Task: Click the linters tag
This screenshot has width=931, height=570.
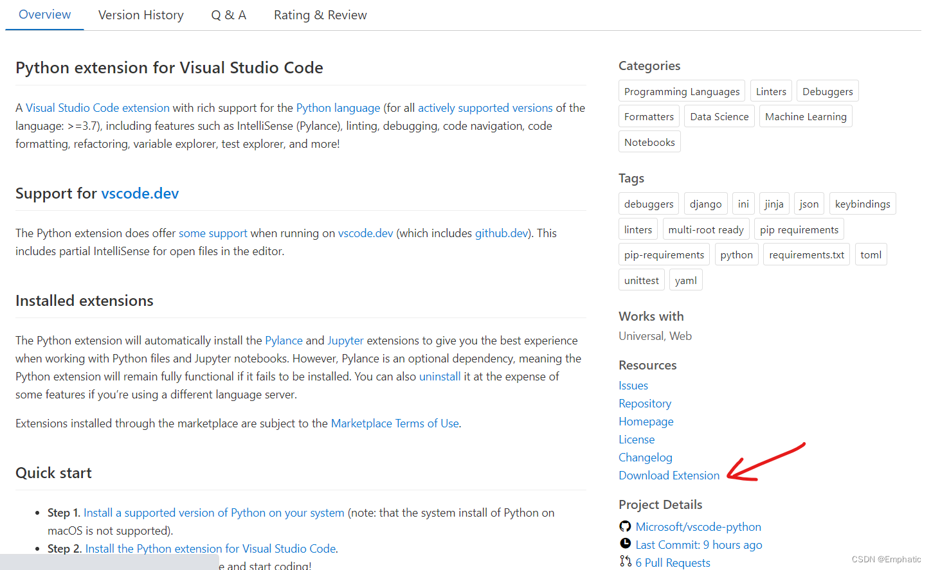Action: [638, 229]
